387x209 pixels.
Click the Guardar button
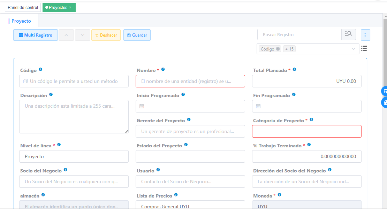pyautogui.click(x=137, y=35)
